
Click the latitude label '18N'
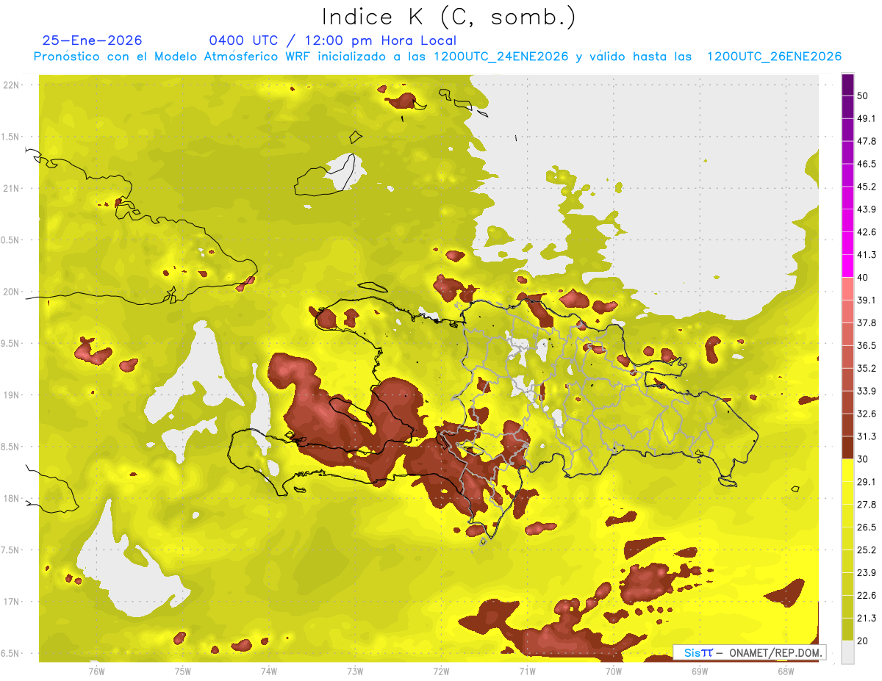click(x=12, y=498)
